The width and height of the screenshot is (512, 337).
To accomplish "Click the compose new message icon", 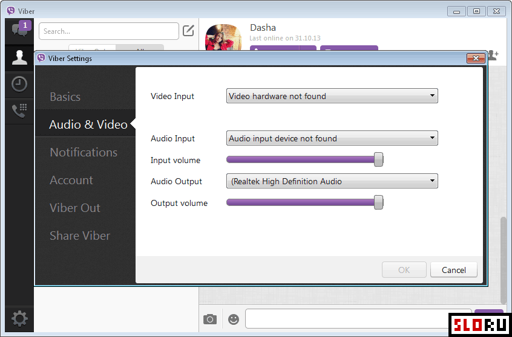I will coord(188,31).
